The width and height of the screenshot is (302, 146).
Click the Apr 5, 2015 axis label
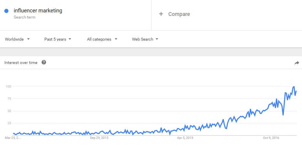pyautogui.click(x=185, y=138)
